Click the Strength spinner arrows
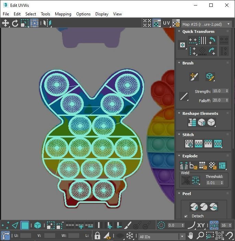 [x=227, y=91]
